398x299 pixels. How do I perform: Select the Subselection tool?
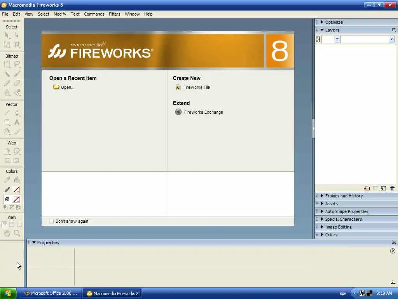(x=17, y=35)
